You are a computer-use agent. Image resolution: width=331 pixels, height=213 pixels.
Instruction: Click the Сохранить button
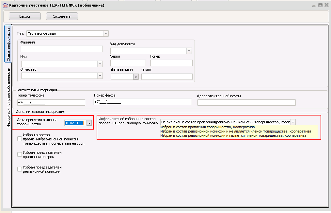pos(62,16)
